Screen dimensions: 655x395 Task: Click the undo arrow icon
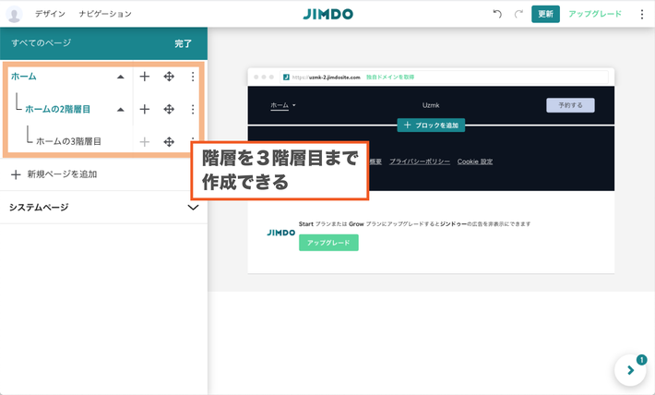click(497, 14)
